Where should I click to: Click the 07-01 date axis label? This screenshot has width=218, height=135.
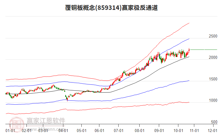click(118, 131)
